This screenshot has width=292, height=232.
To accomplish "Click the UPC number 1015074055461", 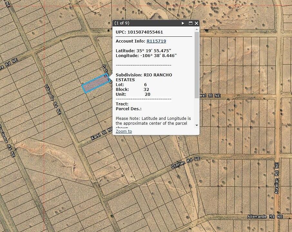I will tap(145, 32).
